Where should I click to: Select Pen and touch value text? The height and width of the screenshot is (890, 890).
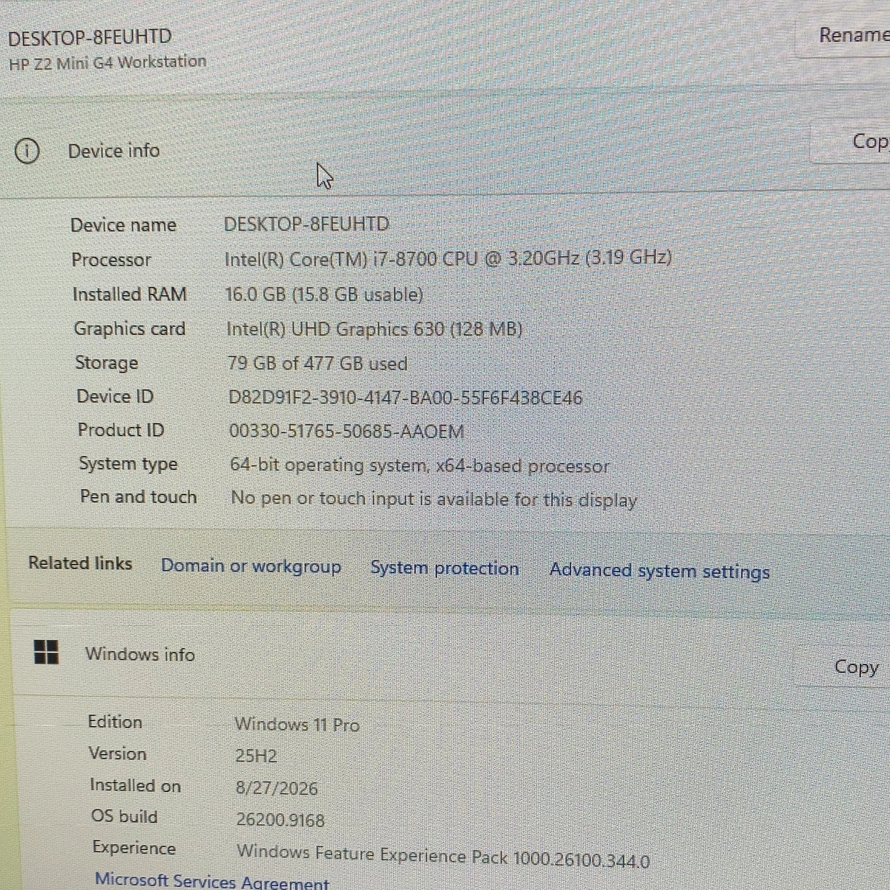point(434,499)
